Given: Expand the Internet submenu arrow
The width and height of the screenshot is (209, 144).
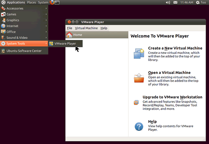Looking at the screenshot, I should 46,26.
